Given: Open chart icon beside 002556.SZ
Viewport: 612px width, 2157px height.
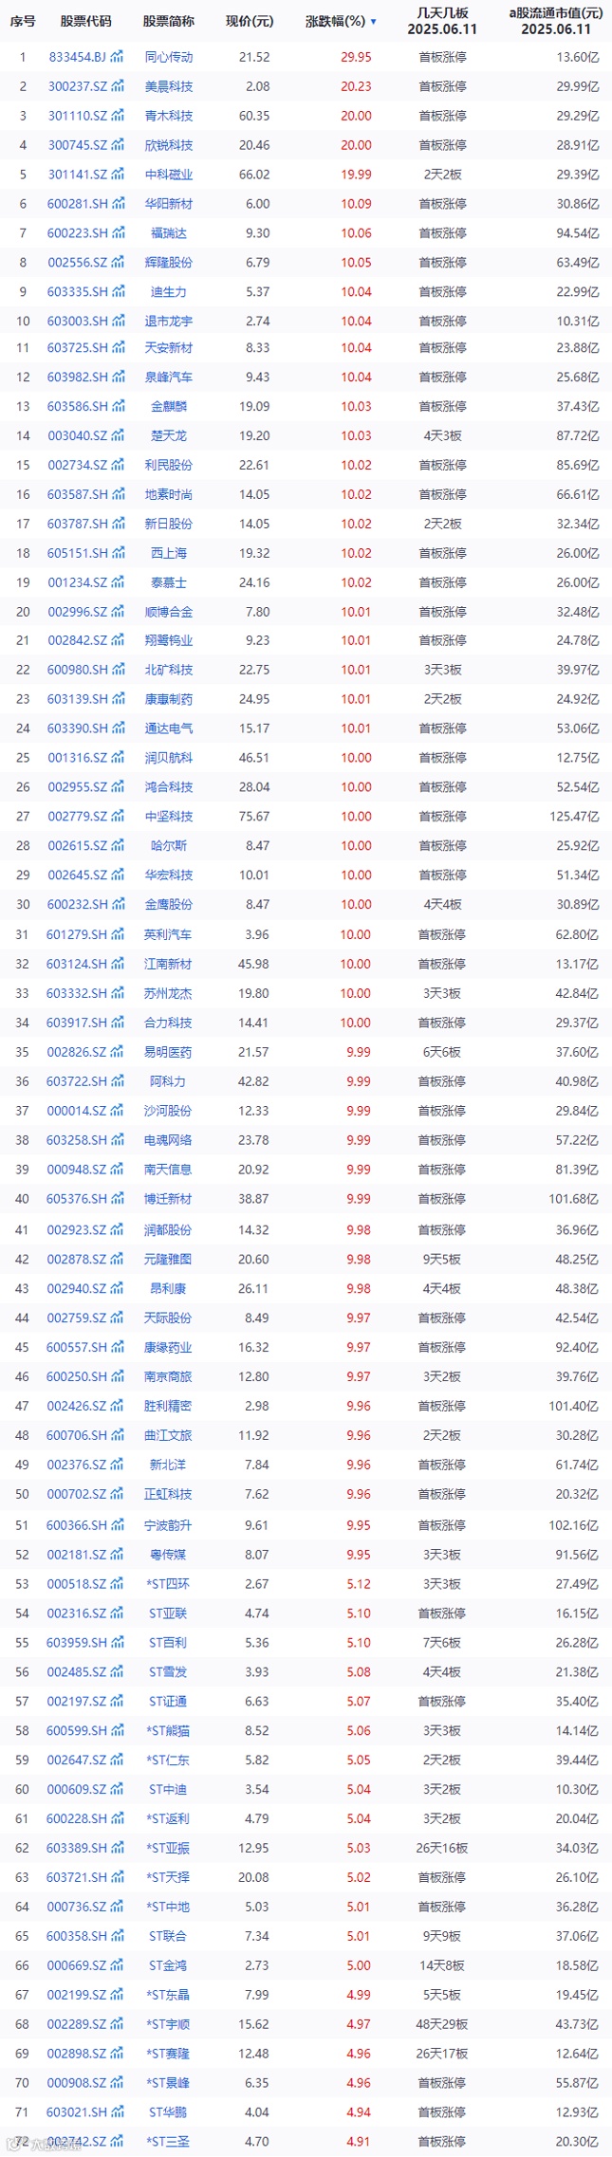Looking at the screenshot, I should (x=118, y=262).
